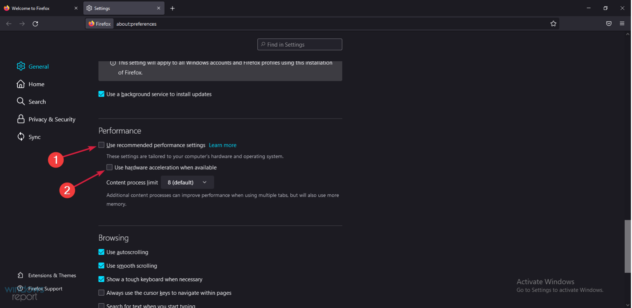Open the Content process limit dropdown

pyautogui.click(x=187, y=182)
